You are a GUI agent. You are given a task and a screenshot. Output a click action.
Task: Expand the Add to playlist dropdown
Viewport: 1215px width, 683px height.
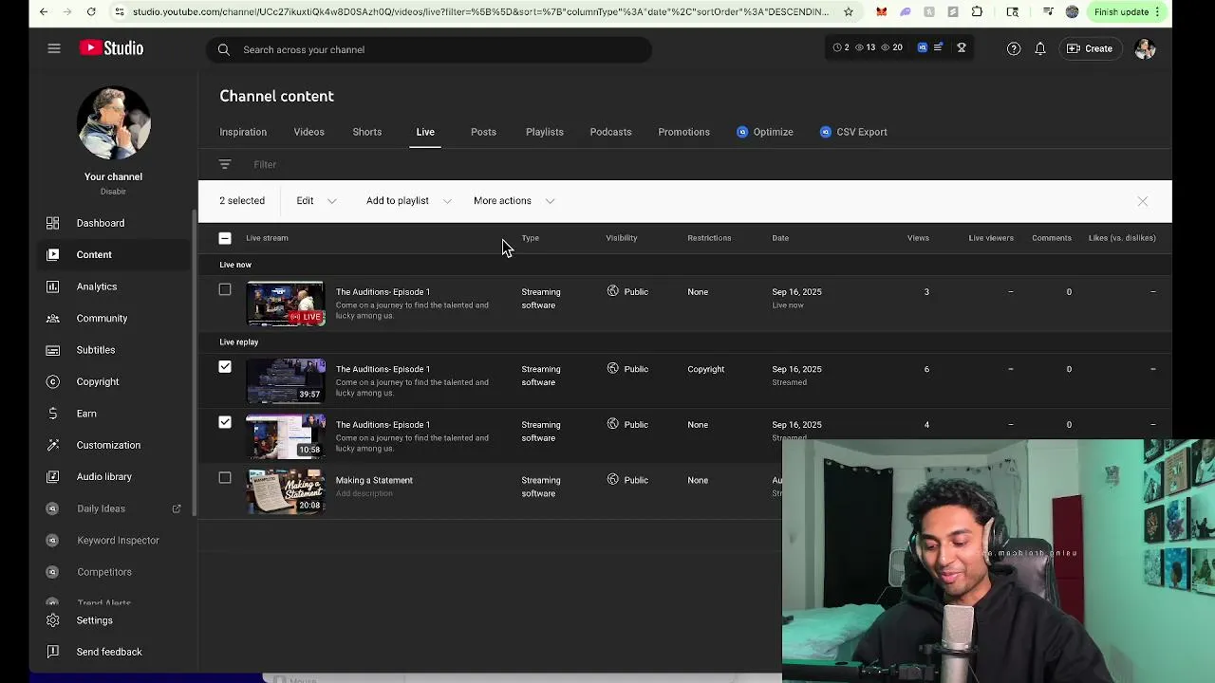(x=409, y=201)
